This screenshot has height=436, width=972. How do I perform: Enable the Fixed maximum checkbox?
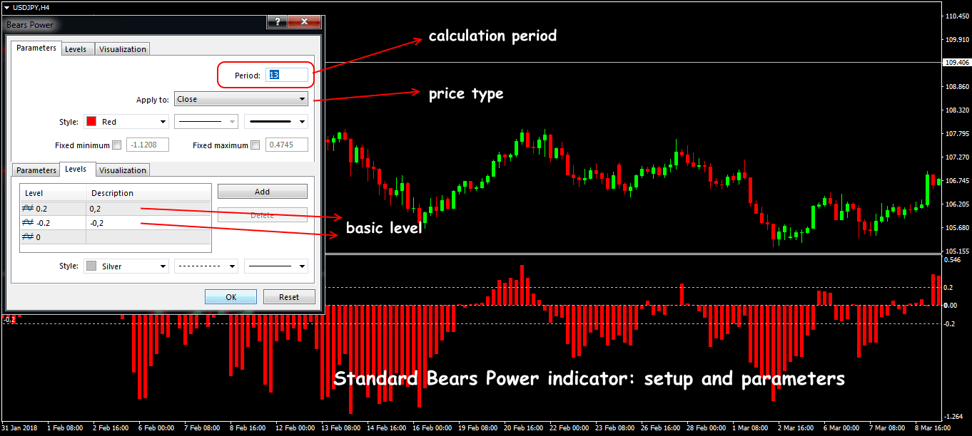pyautogui.click(x=255, y=145)
